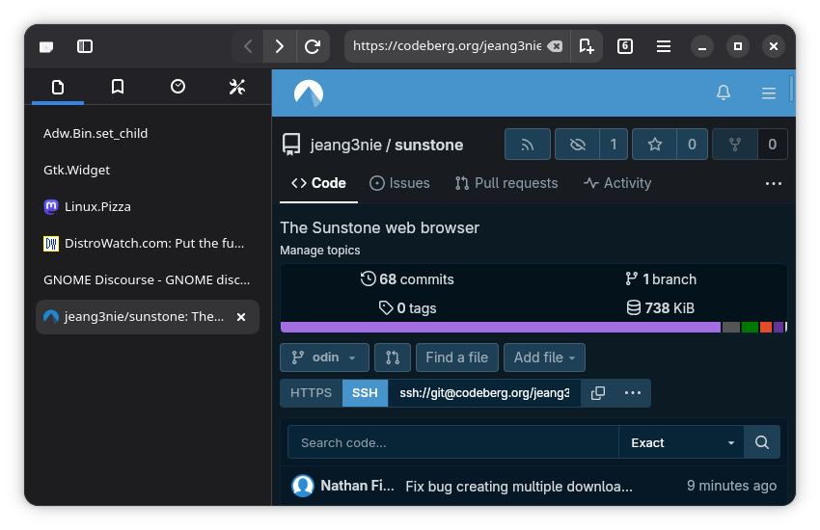Viewport: 820px width, 530px height.
Task: Focus the Search code input field
Action: [453, 442]
